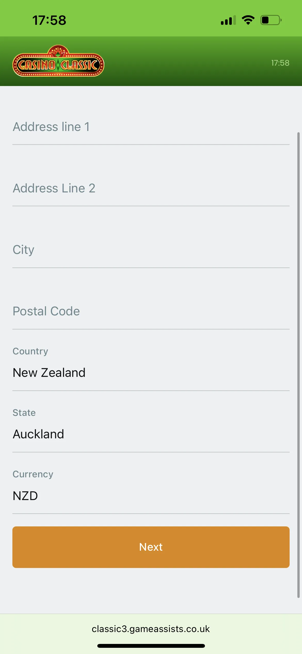Focus the Address Line 2 field

(151, 189)
